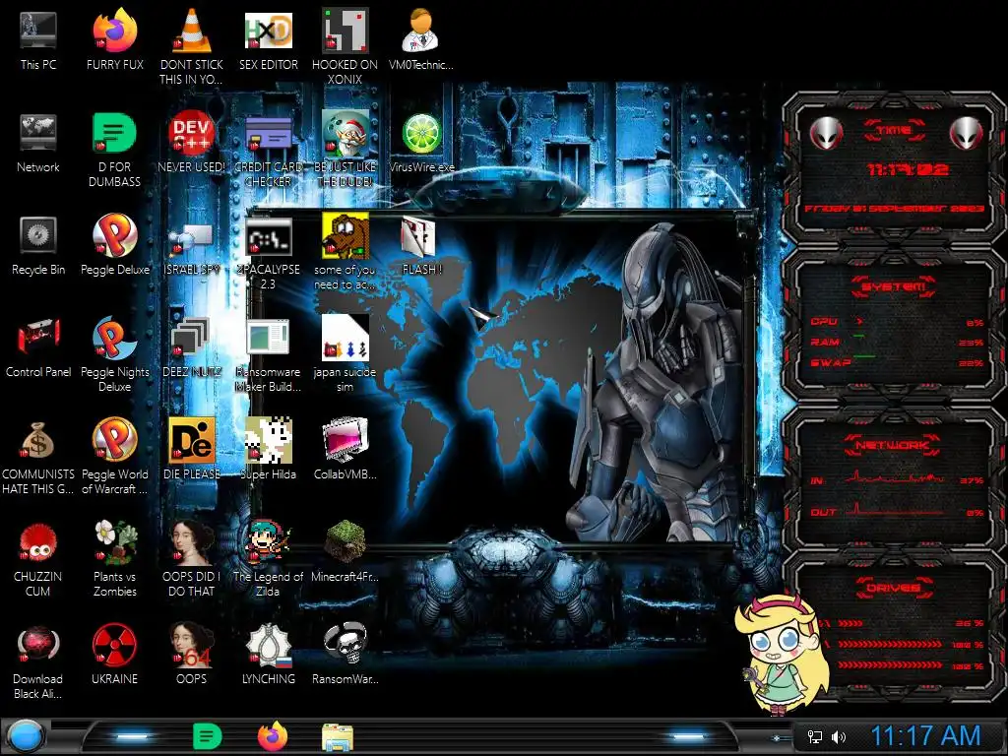Select the LYNCHING noose icon
Image resolution: width=1008 pixels, height=756 pixels.
click(268, 655)
